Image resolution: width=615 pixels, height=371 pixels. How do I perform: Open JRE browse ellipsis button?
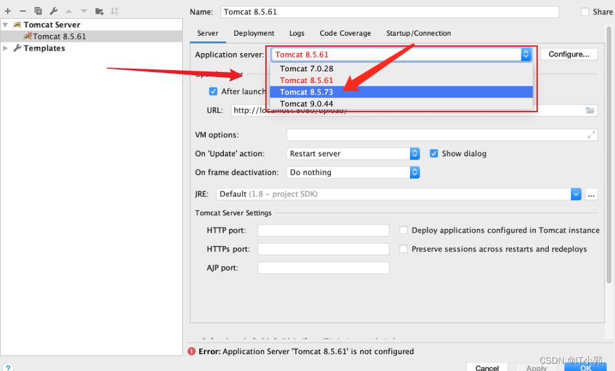pyautogui.click(x=591, y=194)
